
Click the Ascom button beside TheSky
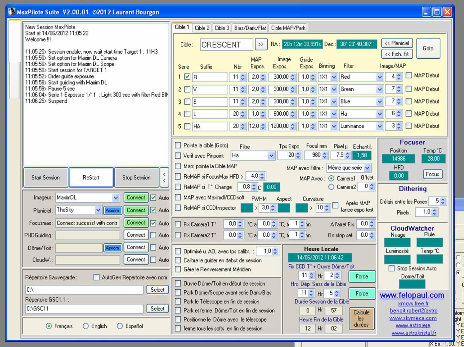112,210
